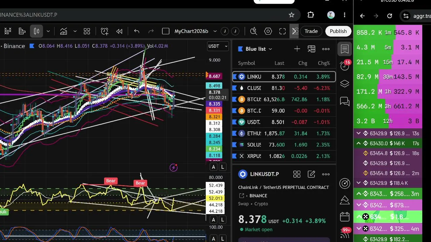Select the BTC.D row in the watchlist
Viewport: 431px width, 242px height.
pyautogui.click(x=284, y=111)
